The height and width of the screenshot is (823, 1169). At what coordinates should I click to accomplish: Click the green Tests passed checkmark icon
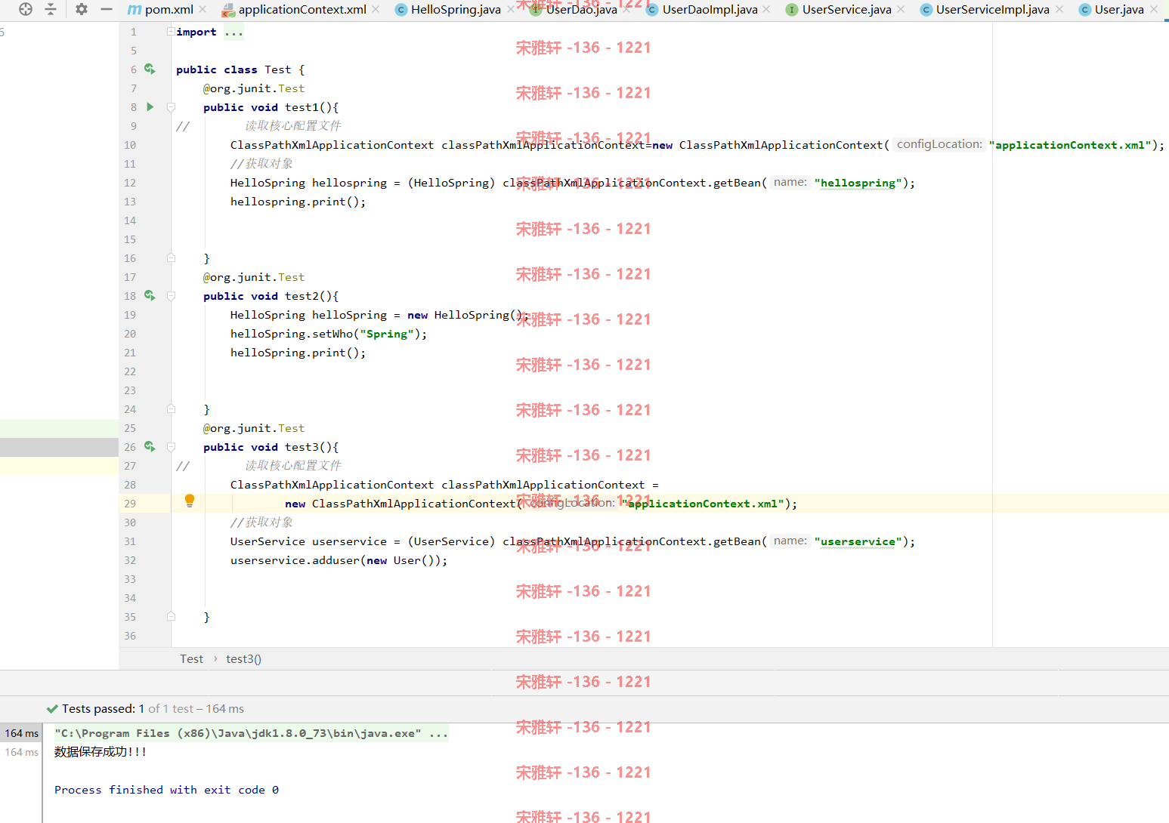tap(52, 708)
